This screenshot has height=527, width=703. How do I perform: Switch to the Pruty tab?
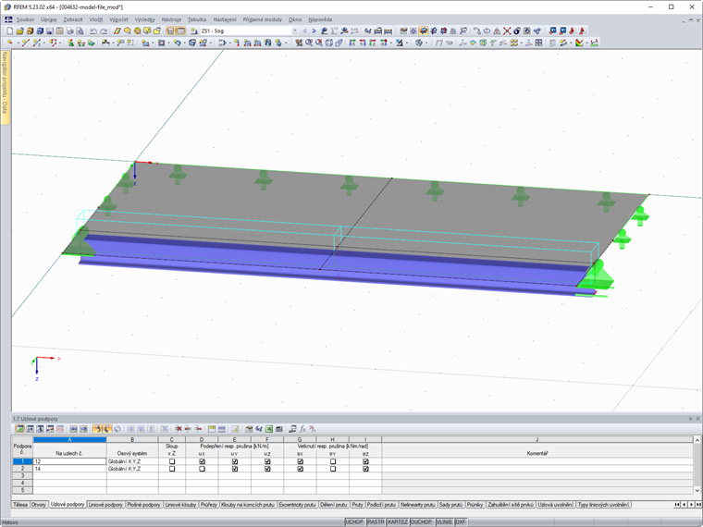357,505
